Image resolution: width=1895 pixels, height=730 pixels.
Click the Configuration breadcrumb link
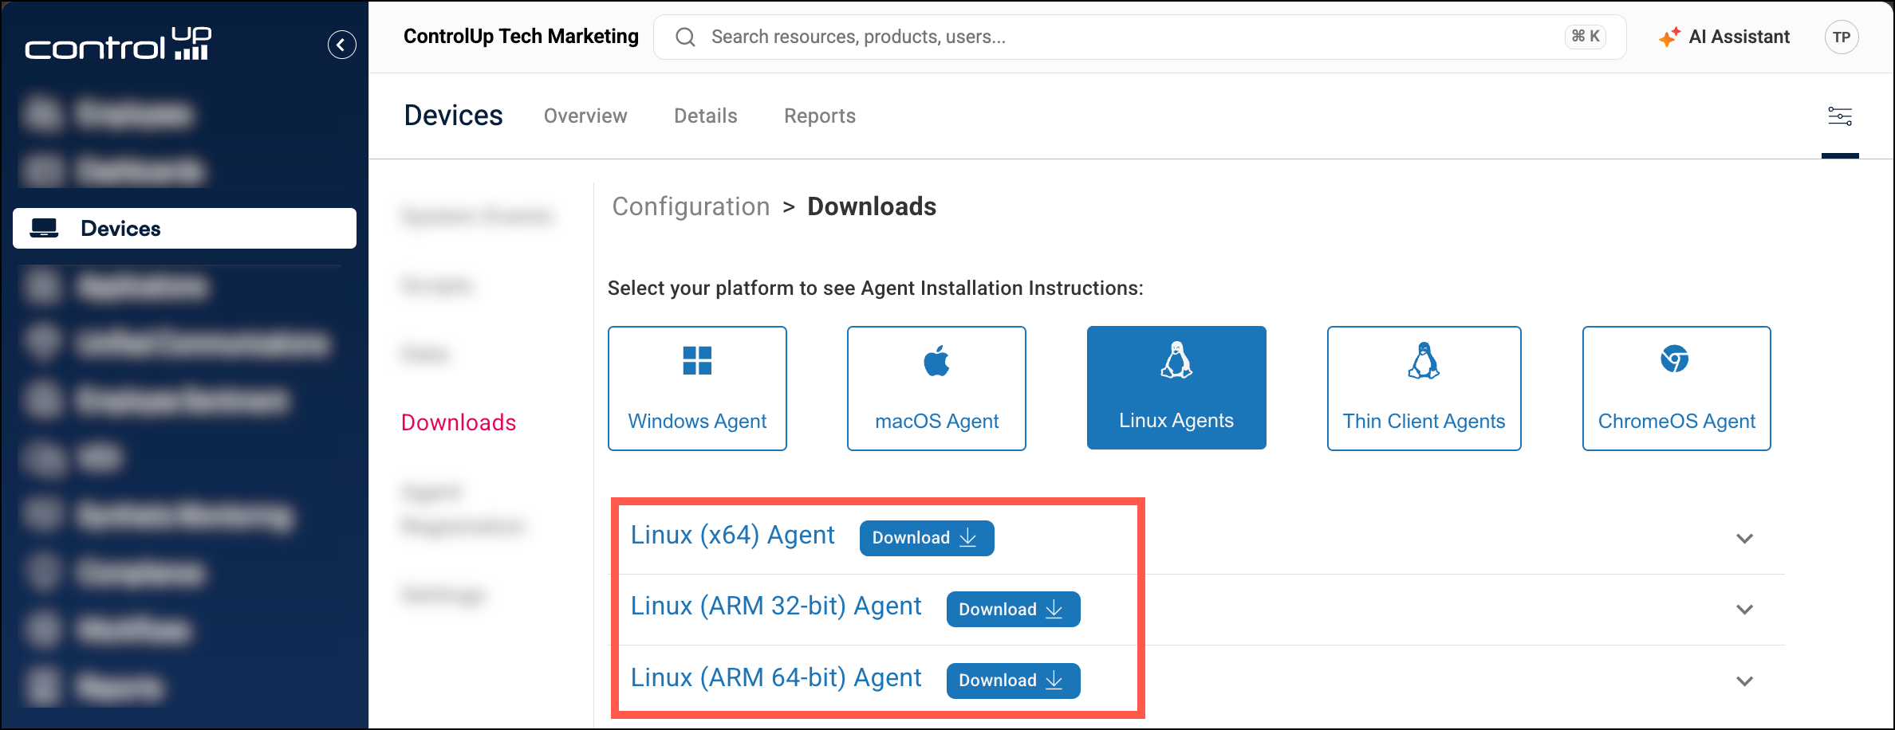(x=691, y=206)
